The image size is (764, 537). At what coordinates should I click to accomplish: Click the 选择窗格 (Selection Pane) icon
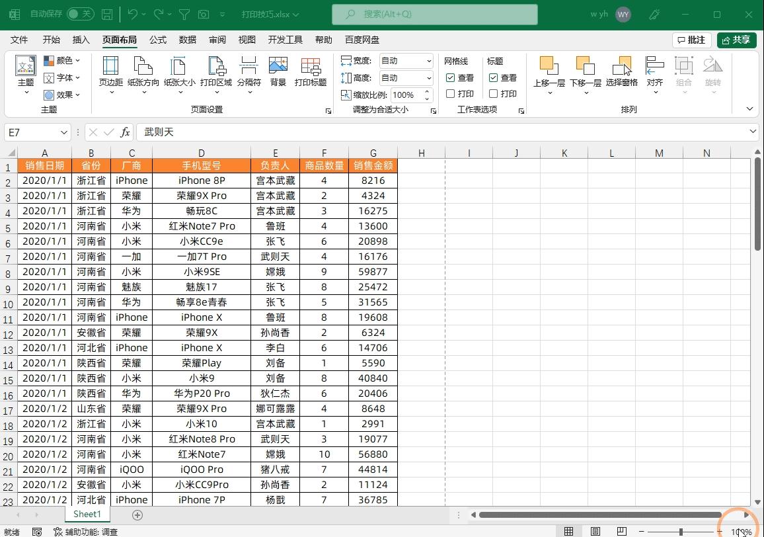pyautogui.click(x=622, y=73)
